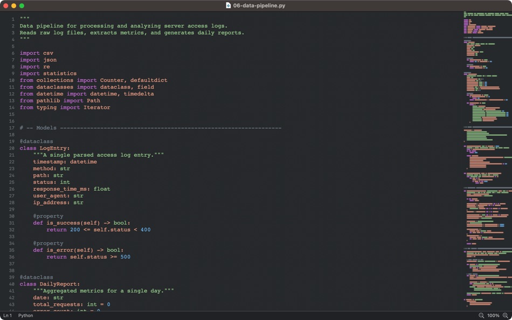Click "Data pipeline for processing" docstring line
Image resolution: width=512 pixels, height=320 pixels.
pos(123,26)
